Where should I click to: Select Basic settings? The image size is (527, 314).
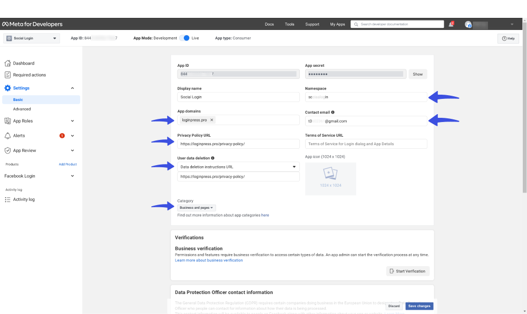(41, 99)
